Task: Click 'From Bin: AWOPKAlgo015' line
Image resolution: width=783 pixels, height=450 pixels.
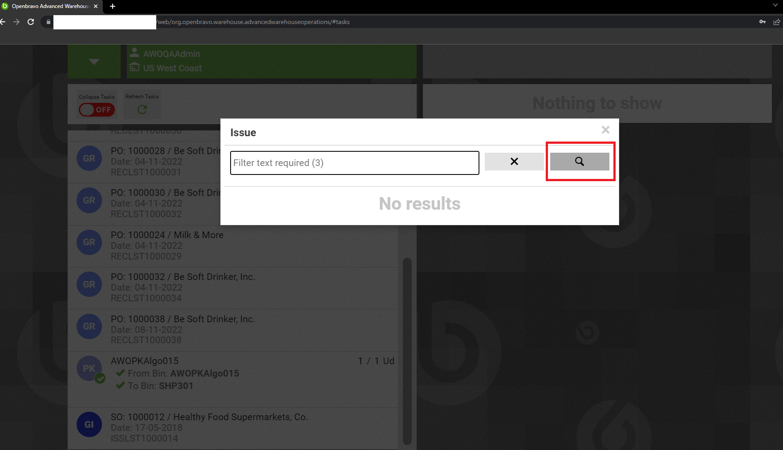Action: (177, 373)
